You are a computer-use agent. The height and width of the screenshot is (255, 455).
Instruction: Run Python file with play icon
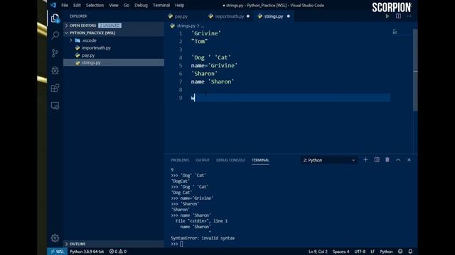pos(387,16)
